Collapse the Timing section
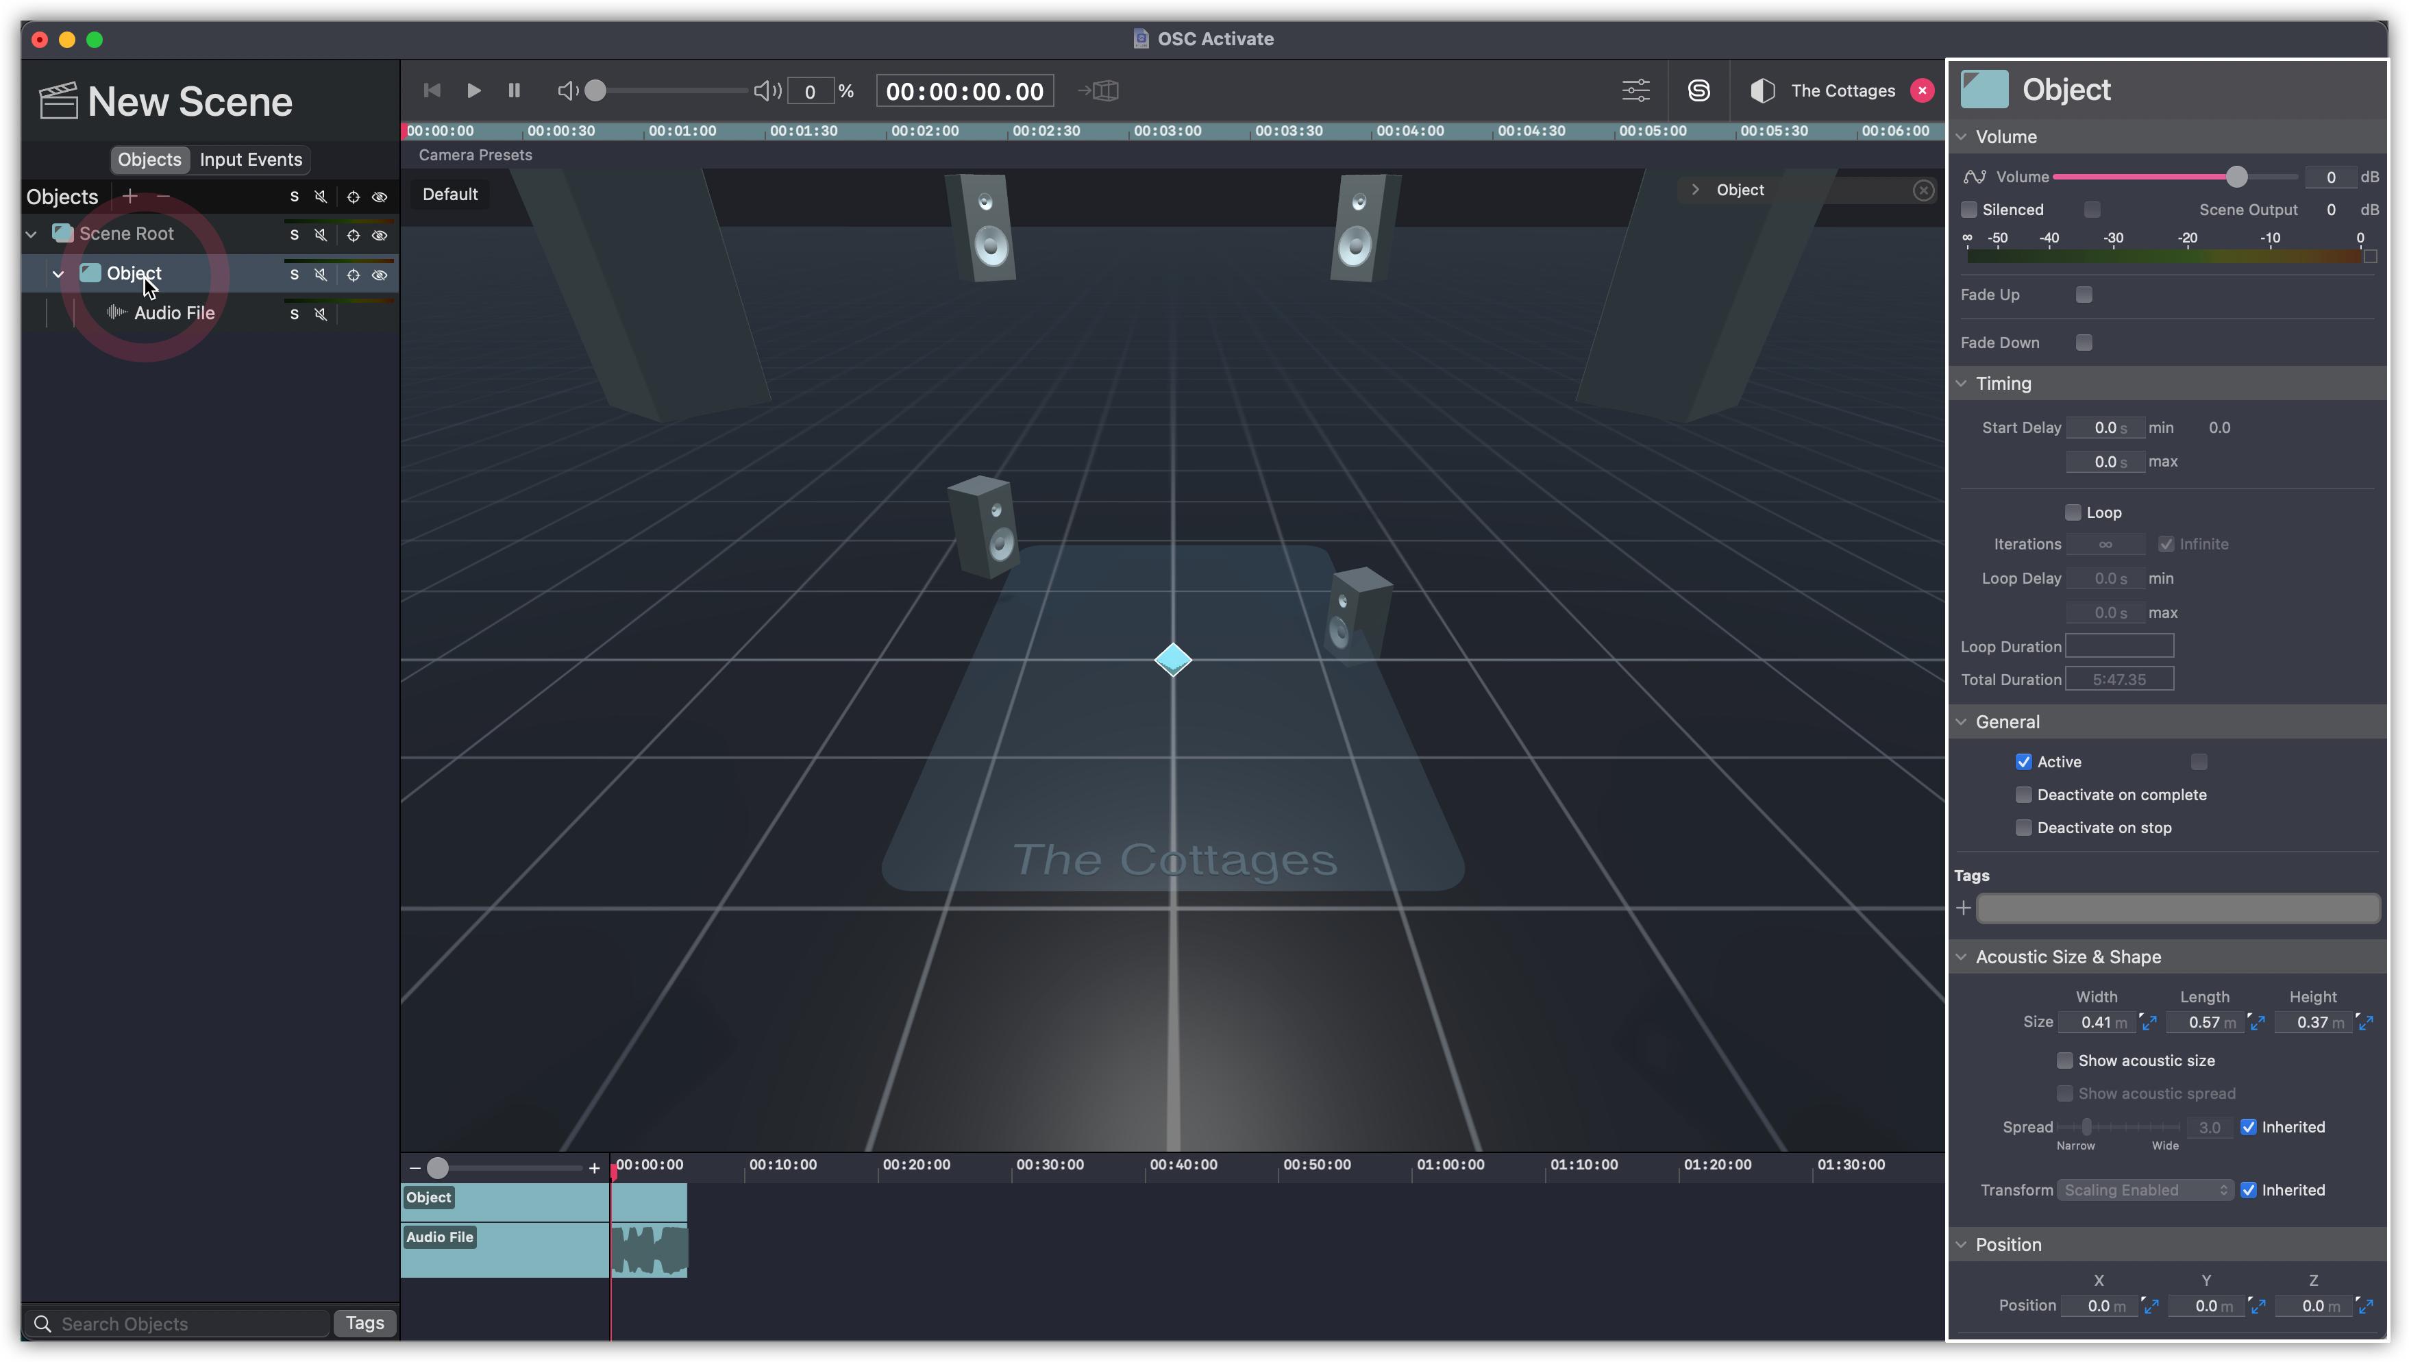2409x1362 pixels. pyautogui.click(x=1962, y=384)
